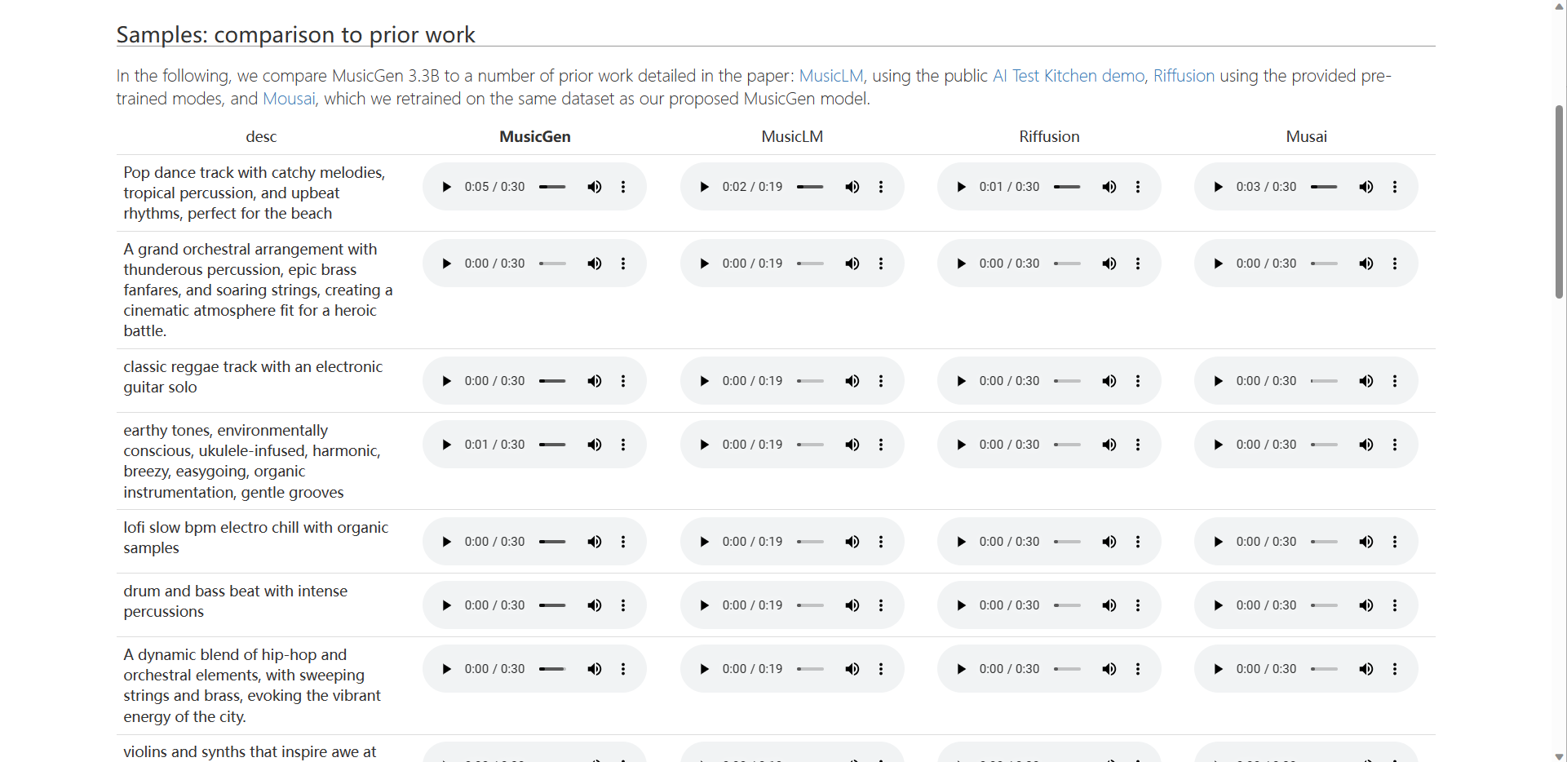Viewport: 1567px width, 762px height.
Task: Play Riffusion classic reggae track sample
Action: click(x=961, y=381)
